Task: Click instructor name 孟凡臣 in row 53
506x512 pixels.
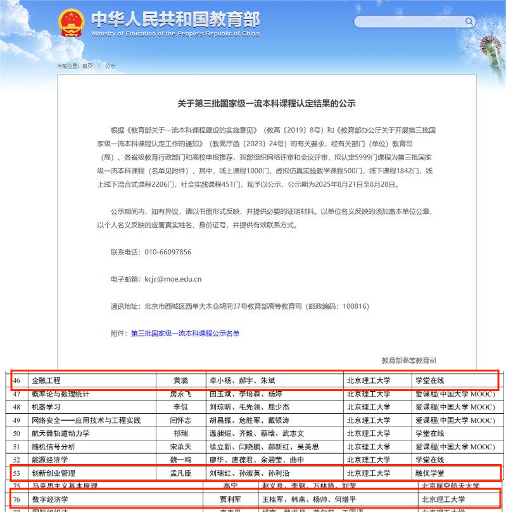Action: coord(180,473)
